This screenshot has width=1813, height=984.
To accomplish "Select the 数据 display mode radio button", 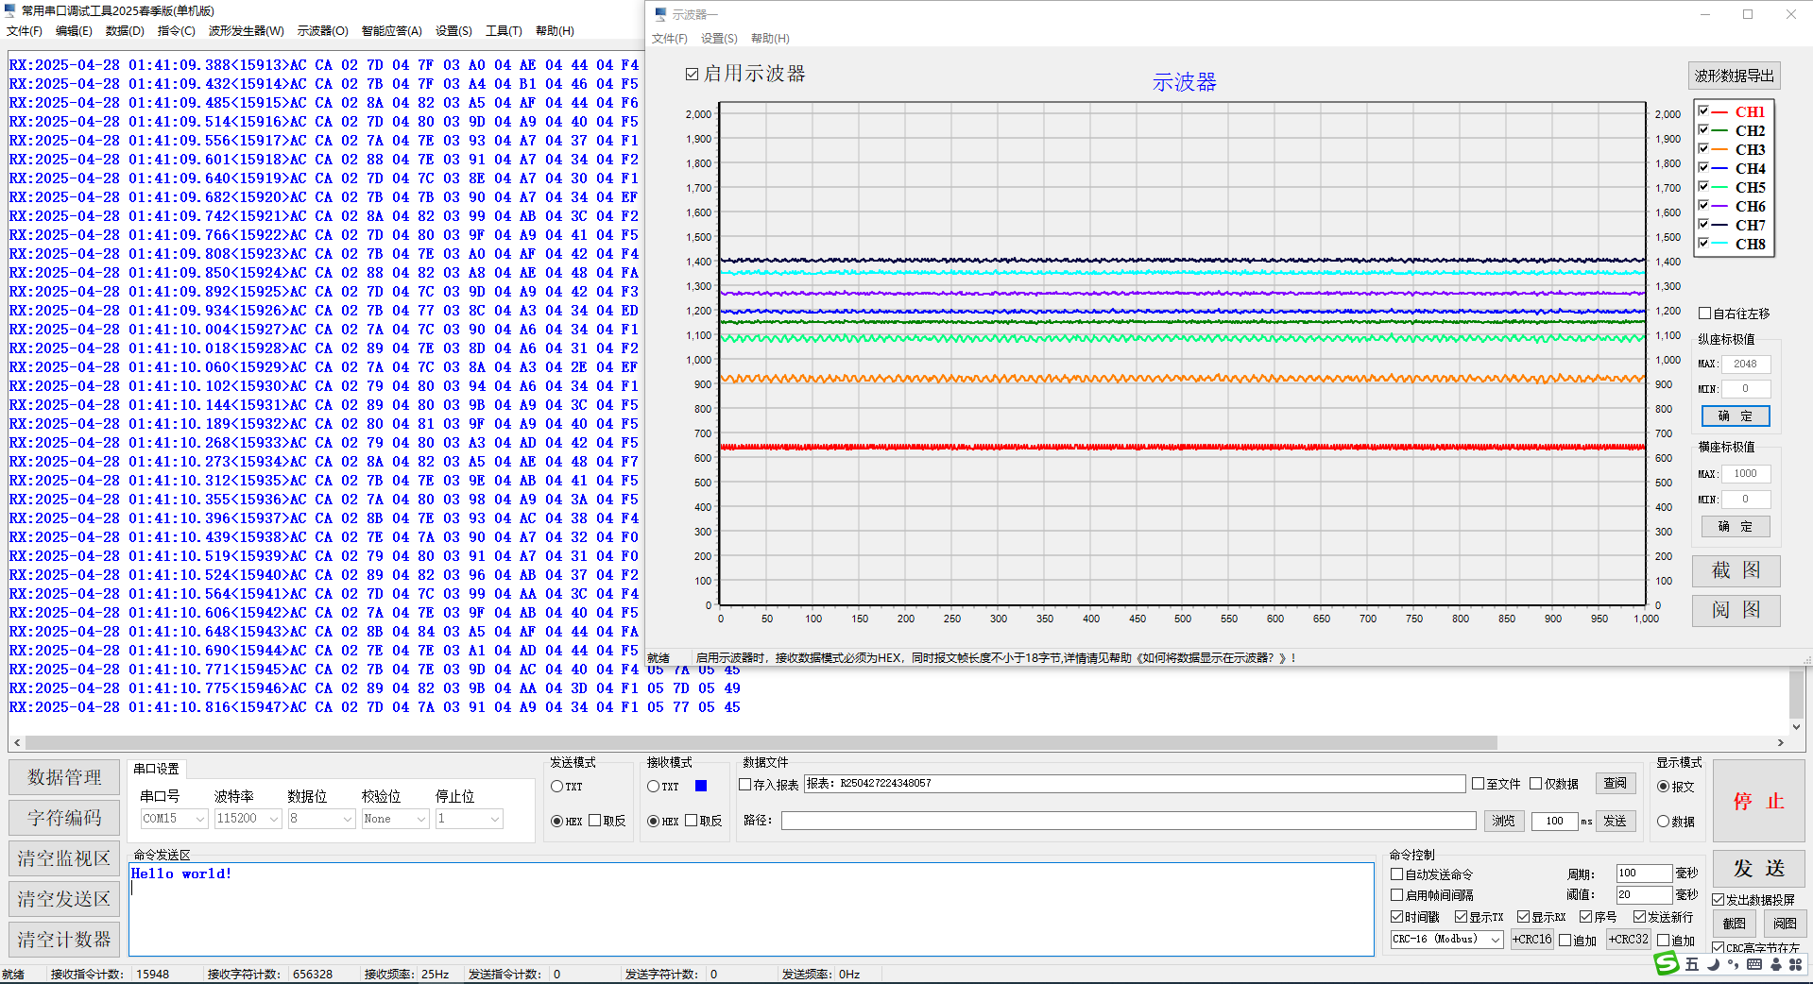I will tap(1664, 822).
